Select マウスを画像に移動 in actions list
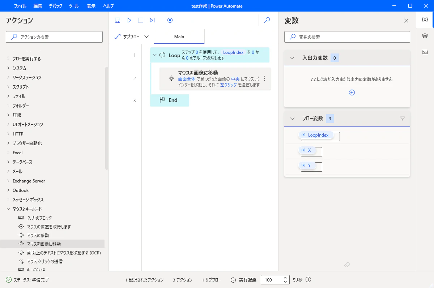434x288 pixels. coord(52,244)
